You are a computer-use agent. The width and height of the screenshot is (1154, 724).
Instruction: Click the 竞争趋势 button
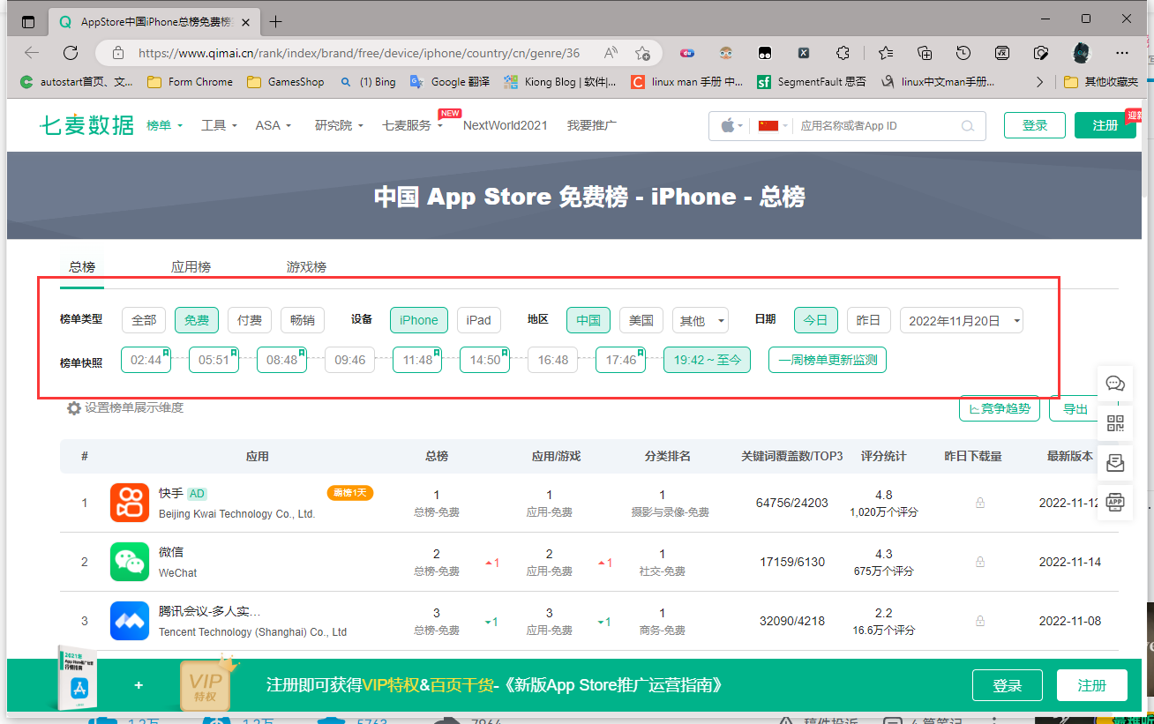tap(1000, 408)
